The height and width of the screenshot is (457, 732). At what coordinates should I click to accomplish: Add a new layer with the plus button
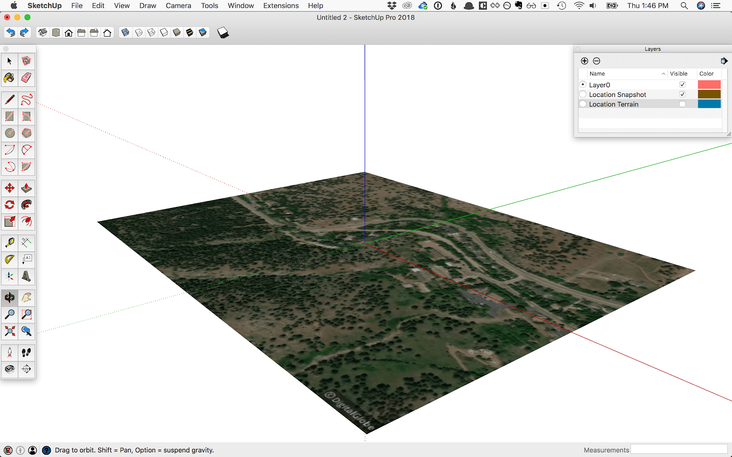(584, 60)
